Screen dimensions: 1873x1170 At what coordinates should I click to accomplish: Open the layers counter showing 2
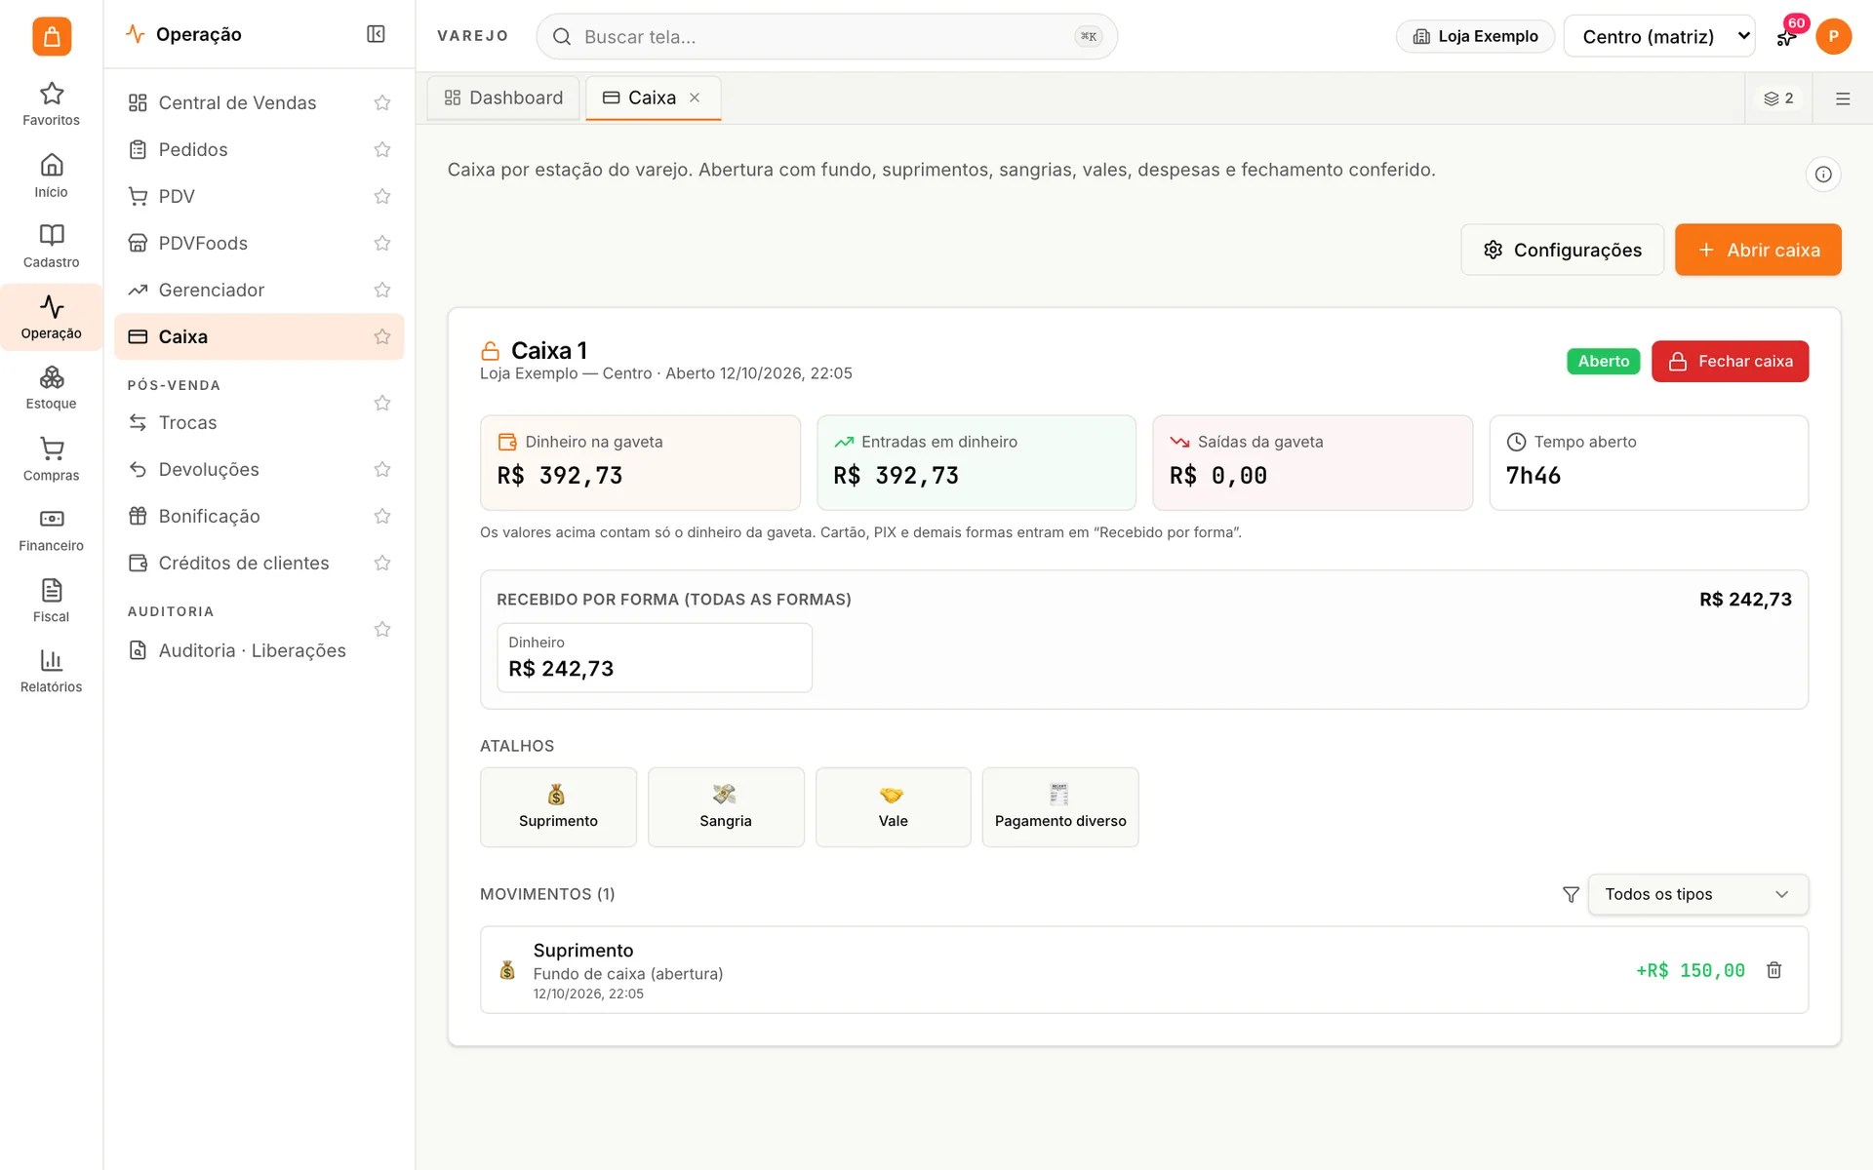1778,98
